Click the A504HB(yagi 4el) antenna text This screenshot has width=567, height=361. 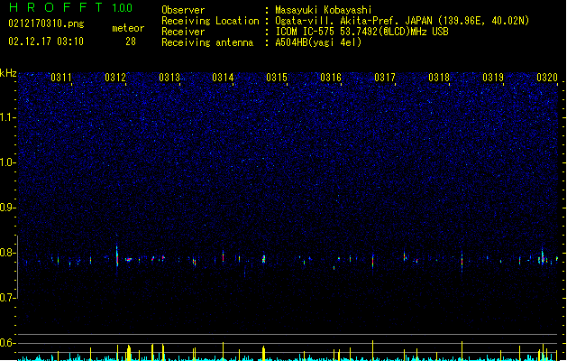318,42
